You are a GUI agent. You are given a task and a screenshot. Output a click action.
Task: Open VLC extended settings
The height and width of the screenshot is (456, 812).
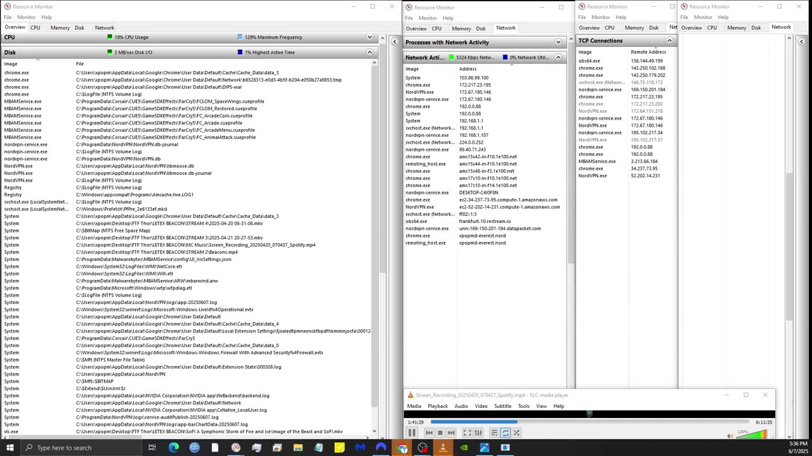pos(478,433)
